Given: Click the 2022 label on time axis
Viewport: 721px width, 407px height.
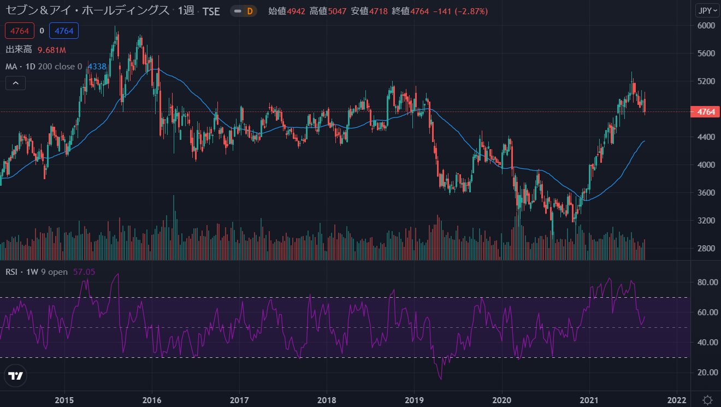Looking at the screenshot, I should click(677, 399).
